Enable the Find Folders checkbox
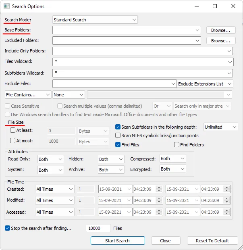Screen dimensions: 243x250 177,144
